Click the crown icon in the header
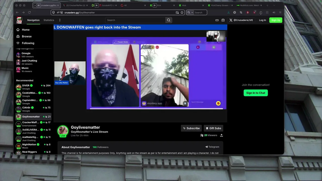 click(x=217, y=20)
